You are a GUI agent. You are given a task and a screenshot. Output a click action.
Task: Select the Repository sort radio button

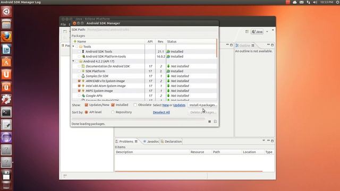point(113,112)
